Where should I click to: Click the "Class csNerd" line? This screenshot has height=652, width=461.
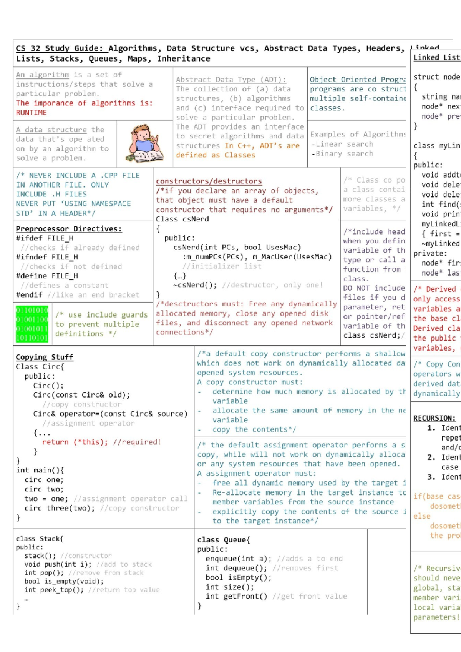[182, 219]
